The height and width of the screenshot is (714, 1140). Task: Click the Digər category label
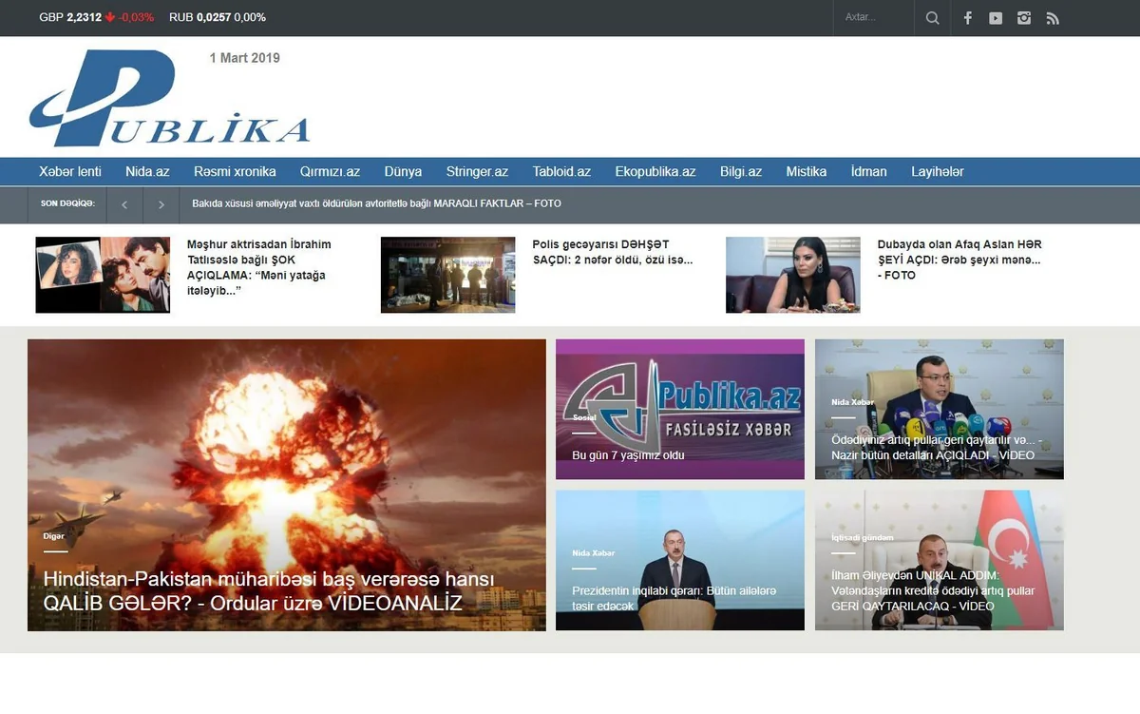pos(53,536)
